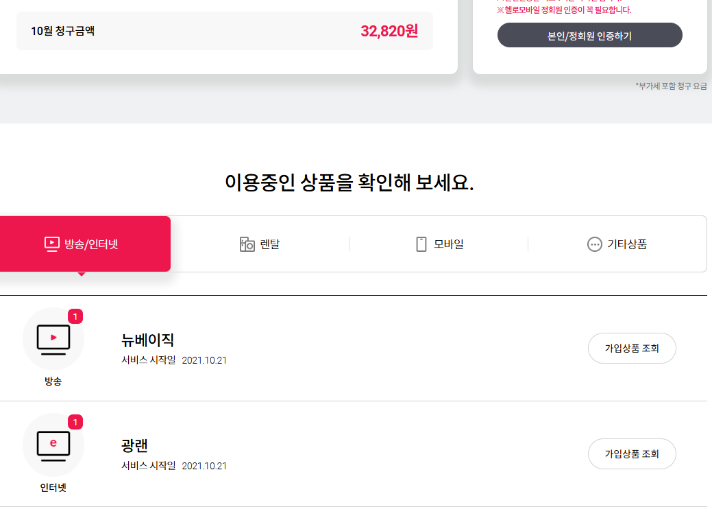The height and width of the screenshot is (518, 712).
Task: Click the 인터넷 monitor icon with letter e
Action: click(53, 445)
